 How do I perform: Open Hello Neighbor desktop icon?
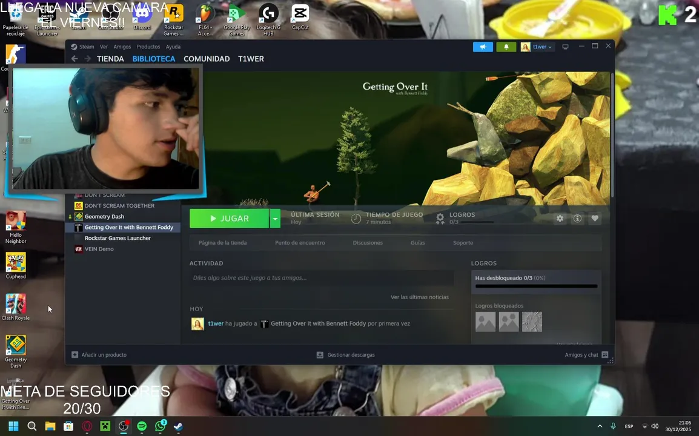coord(16,227)
